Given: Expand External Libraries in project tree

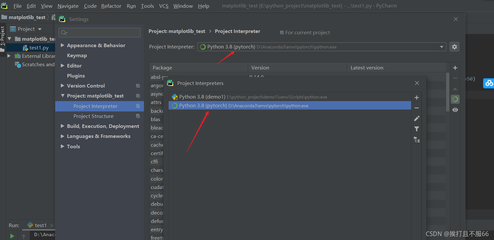Looking at the screenshot, I should pos(9,56).
